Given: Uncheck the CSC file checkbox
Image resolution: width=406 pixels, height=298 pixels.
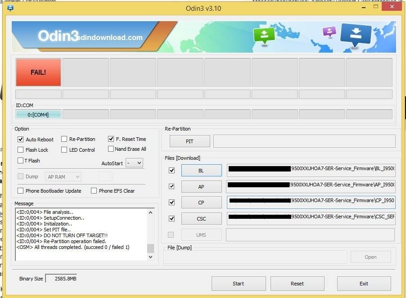Looking at the screenshot, I should 171,218.
